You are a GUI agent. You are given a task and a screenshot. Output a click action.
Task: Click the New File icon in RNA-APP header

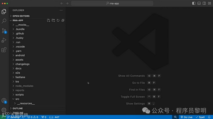(x=48, y=20)
